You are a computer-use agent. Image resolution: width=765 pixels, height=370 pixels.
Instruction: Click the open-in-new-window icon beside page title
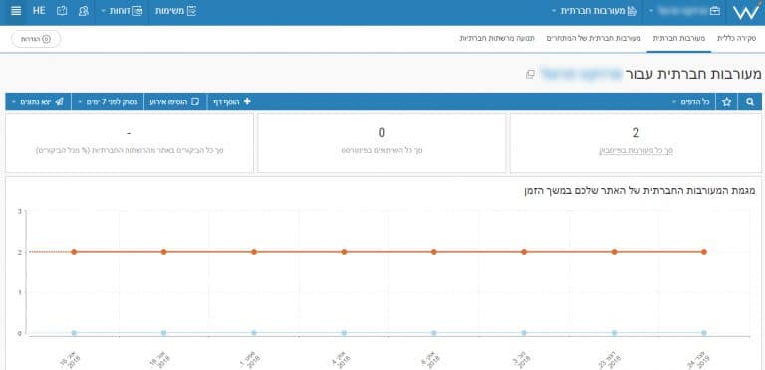(x=530, y=74)
